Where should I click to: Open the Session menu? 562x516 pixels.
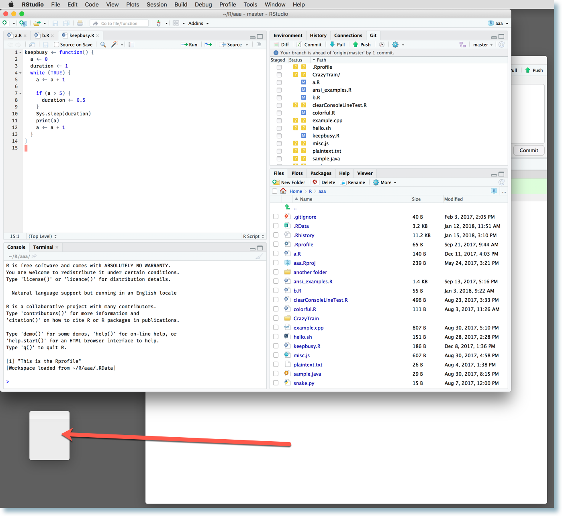coord(156,4)
